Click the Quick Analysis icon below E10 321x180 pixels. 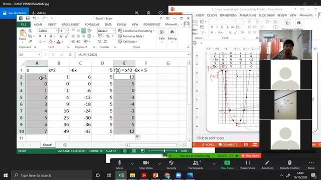tap(138, 137)
